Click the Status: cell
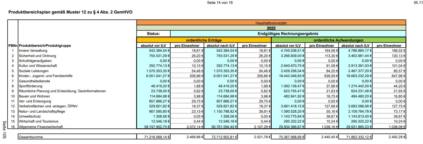 pos(153,34)
